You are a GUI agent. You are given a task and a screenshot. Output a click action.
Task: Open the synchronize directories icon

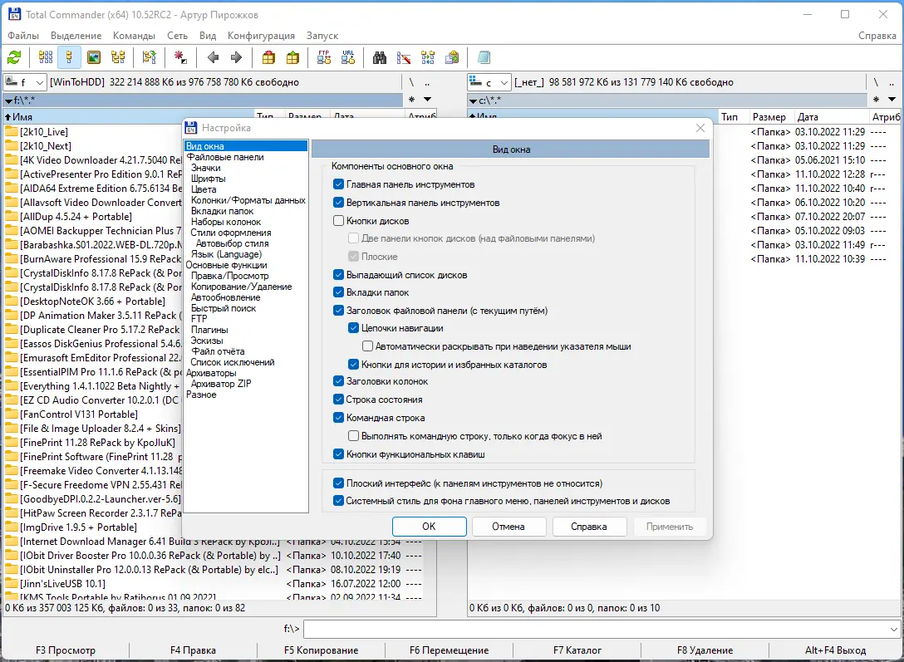[428, 57]
